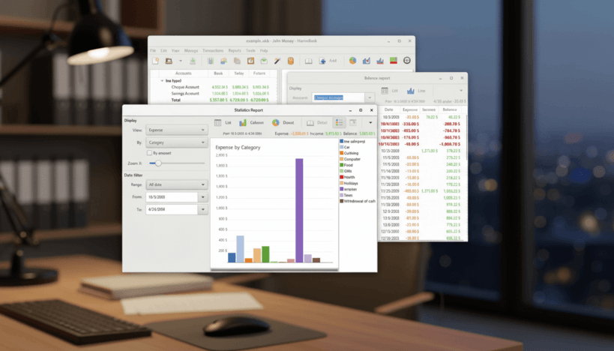614x351 pixels.
Task: Open the pie chart statistics report icon
Action: [x=352, y=61]
